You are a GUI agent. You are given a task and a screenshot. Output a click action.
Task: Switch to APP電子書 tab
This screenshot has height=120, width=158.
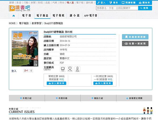pyautogui.click(x=91, y=16)
